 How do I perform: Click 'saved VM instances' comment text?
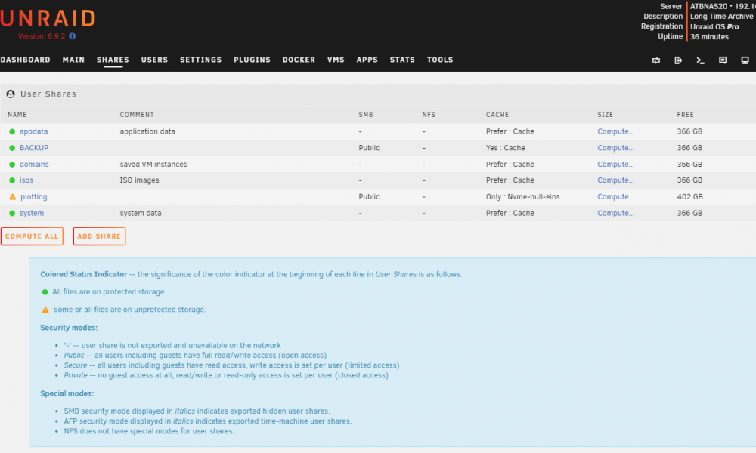(153, 164)
